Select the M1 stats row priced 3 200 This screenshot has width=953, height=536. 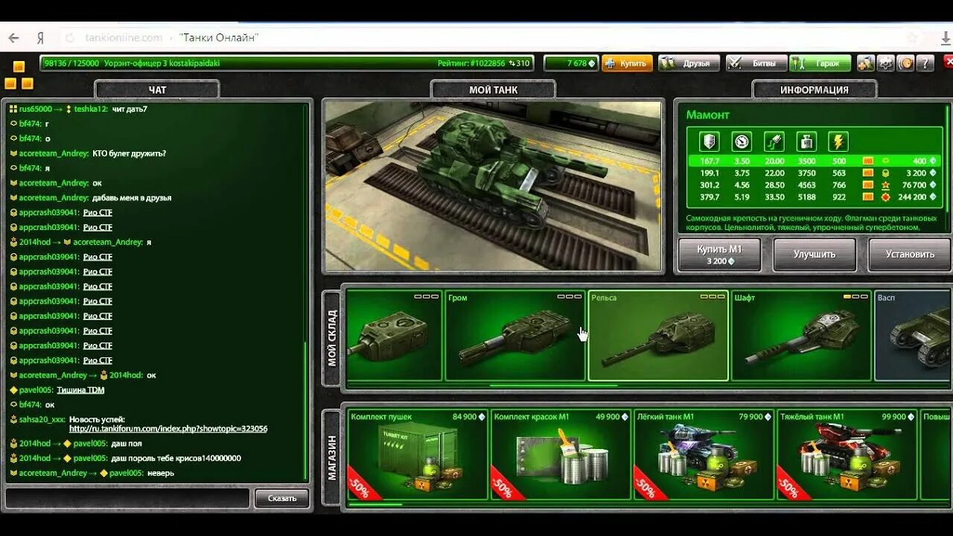(x=815, y=173)
